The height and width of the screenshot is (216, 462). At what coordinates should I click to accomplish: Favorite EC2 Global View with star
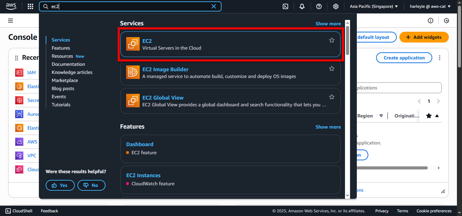click(x=332, y=97)
